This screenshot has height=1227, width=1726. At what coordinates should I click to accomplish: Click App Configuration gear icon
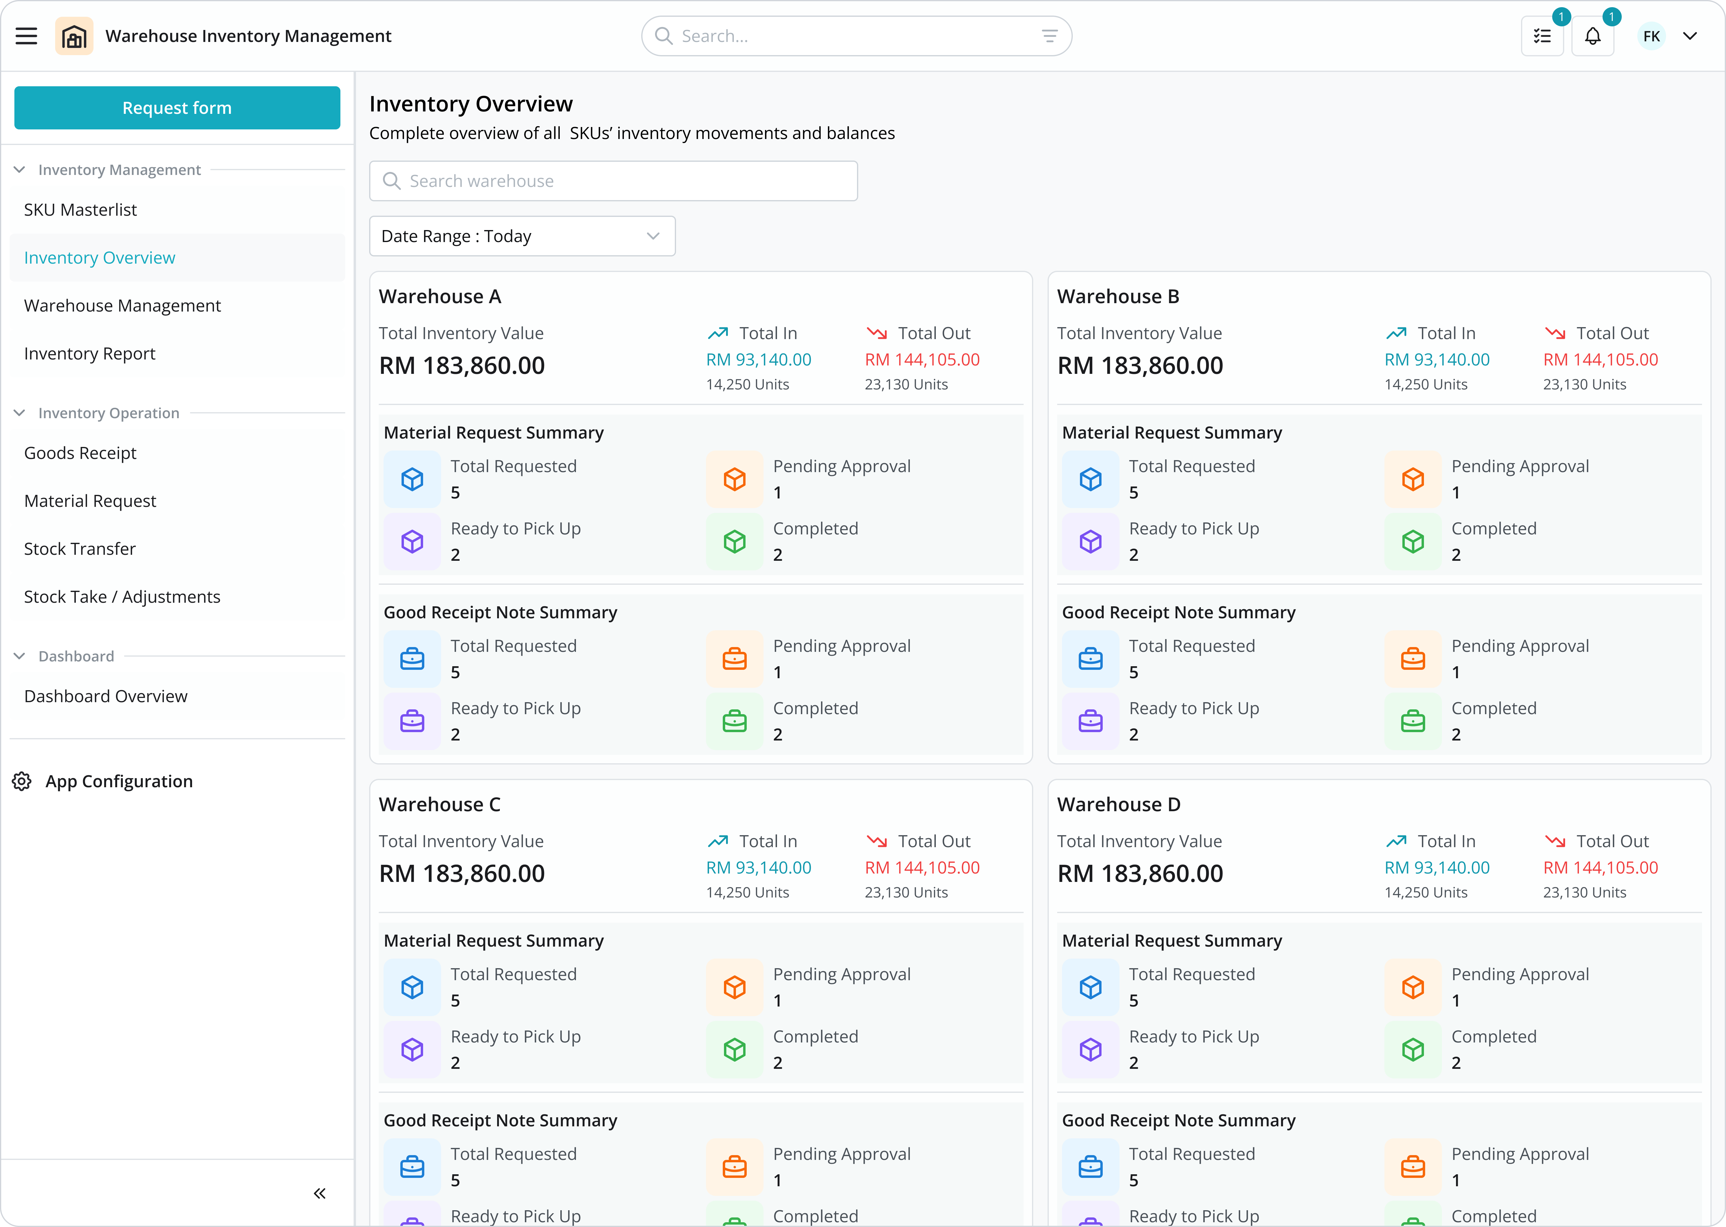tap(22, 781)
